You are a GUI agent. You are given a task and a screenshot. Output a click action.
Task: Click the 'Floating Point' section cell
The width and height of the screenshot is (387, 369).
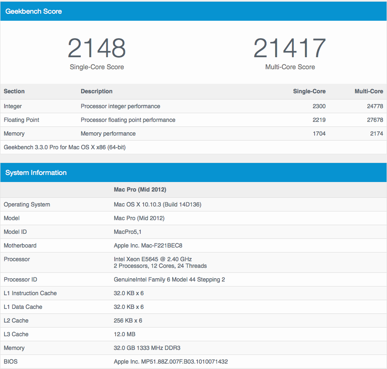point(22,120)
